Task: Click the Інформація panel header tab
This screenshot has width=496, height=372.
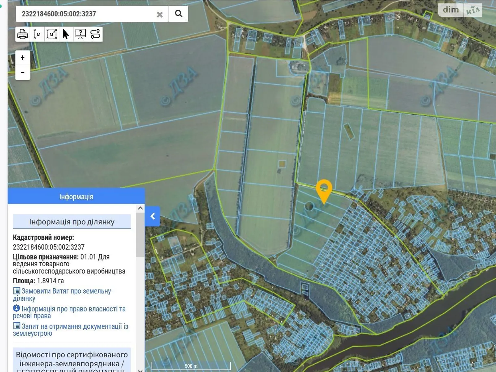Action: [x=76, y=197]
